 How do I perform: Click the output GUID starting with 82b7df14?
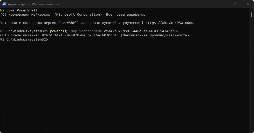click(79, 35)
